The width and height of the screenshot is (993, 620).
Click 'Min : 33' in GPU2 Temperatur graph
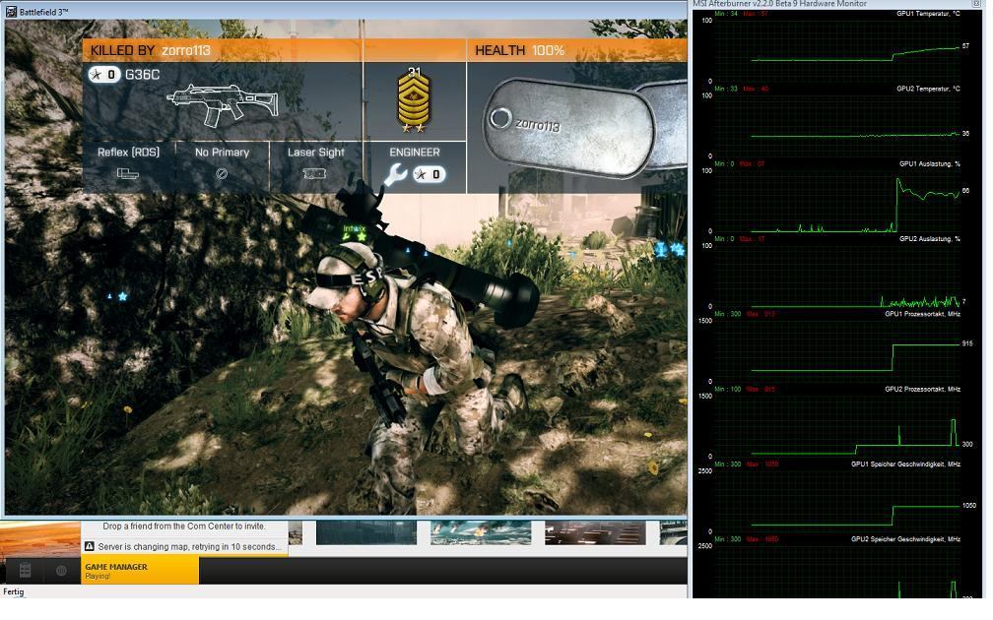(x=726, y=89)
